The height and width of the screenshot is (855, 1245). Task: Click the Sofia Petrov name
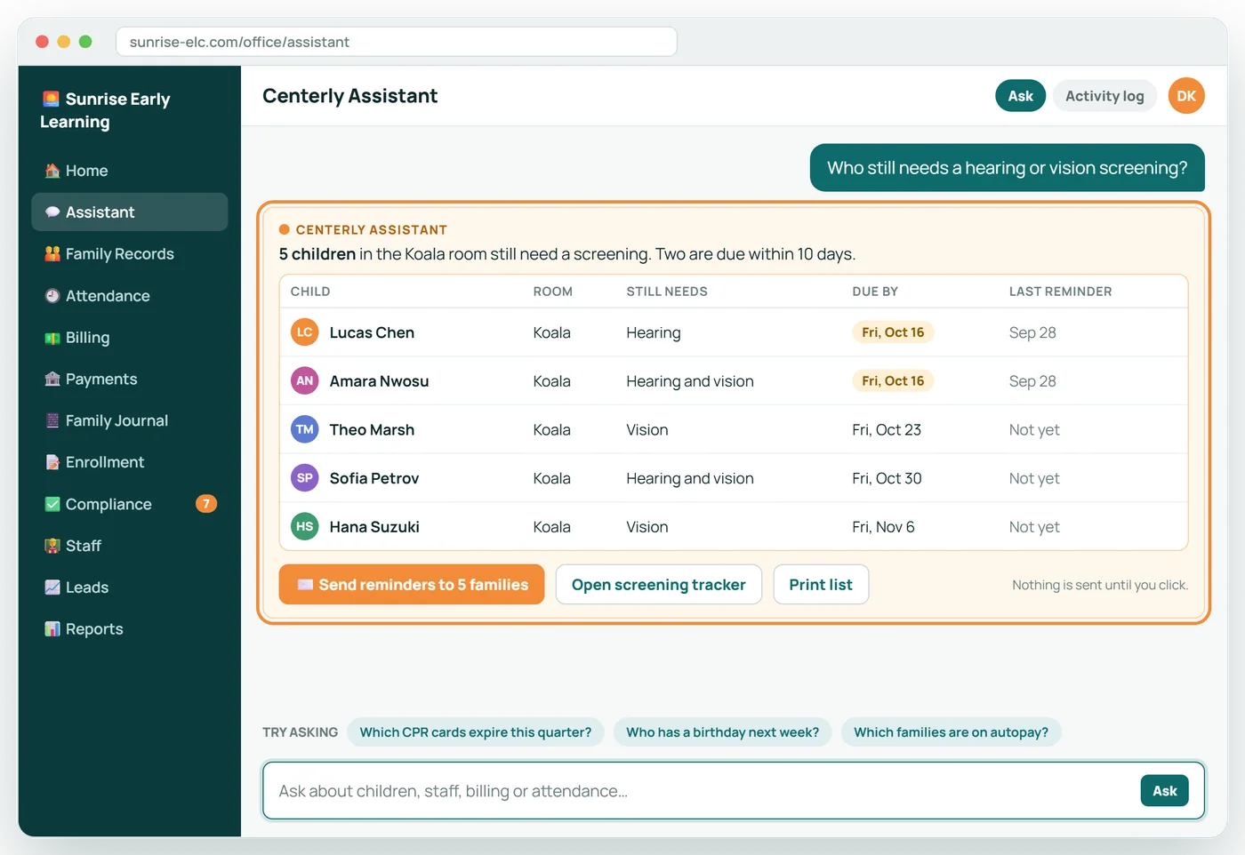pyautogui.click(x=374, y=478)
